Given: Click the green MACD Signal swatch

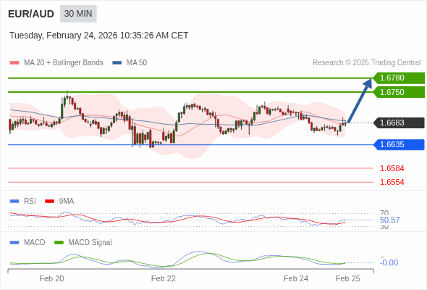Looking at the screenshot, I should point(59,243).
